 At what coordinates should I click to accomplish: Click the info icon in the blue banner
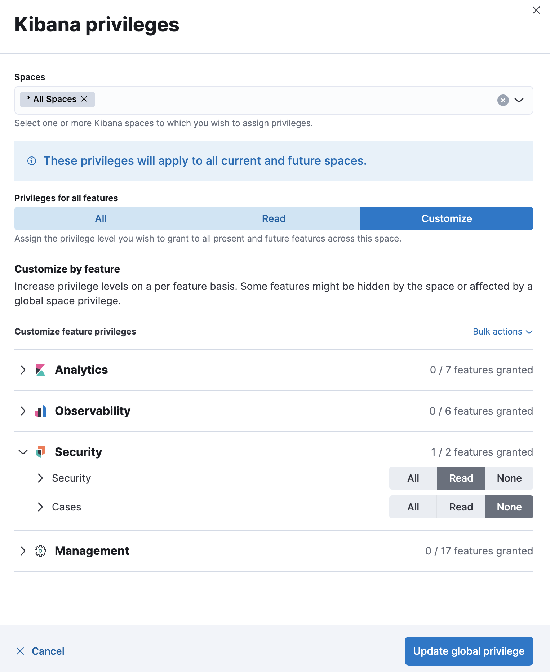tap(32, 161)
